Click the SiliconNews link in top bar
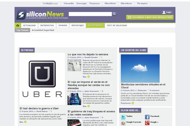The image size is (190, 126). pyautogui.click(x=126, y=3)
